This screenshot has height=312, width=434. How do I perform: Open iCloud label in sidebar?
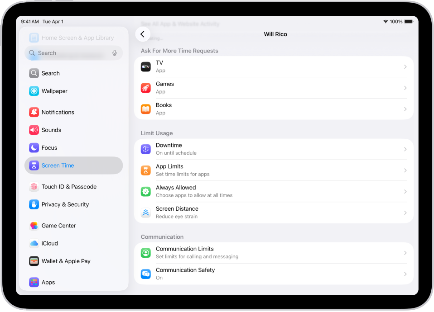(x=50, y=243)
